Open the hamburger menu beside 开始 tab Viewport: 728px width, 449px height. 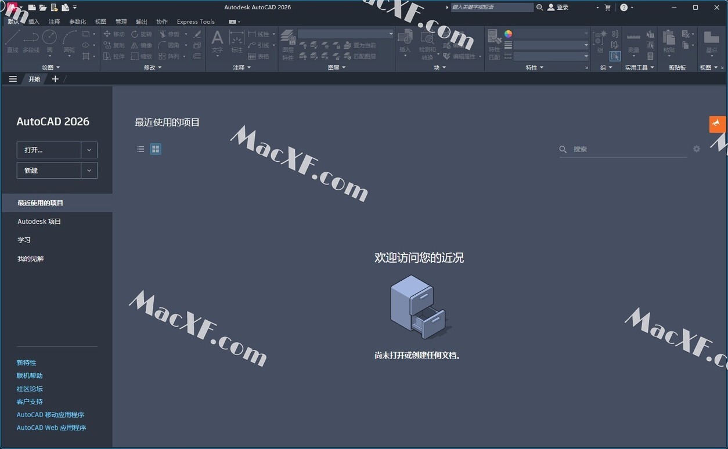click(13, 79)
